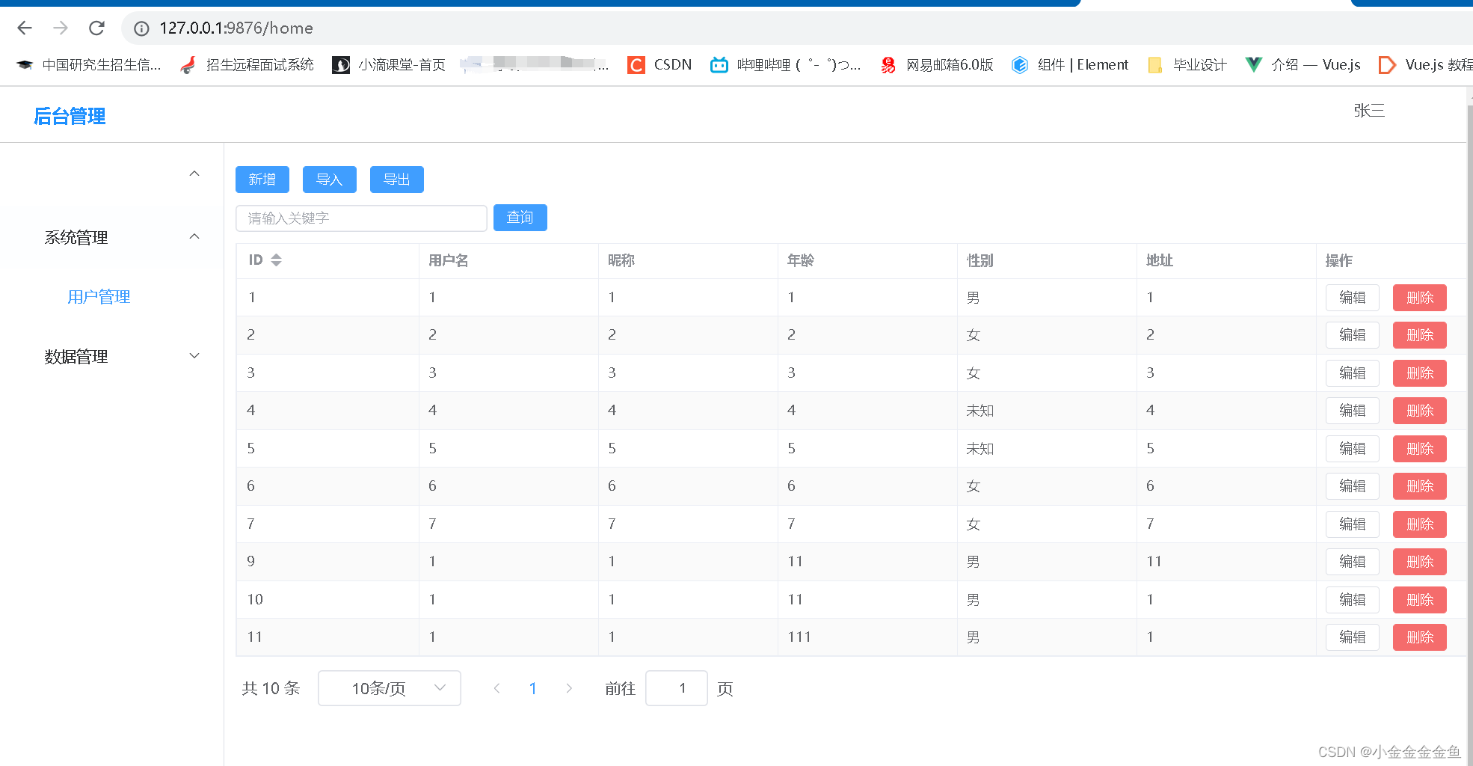Click the address bar URL 127.0.0.1:9876/home
Screen dimensions: 1473x766
236,28
